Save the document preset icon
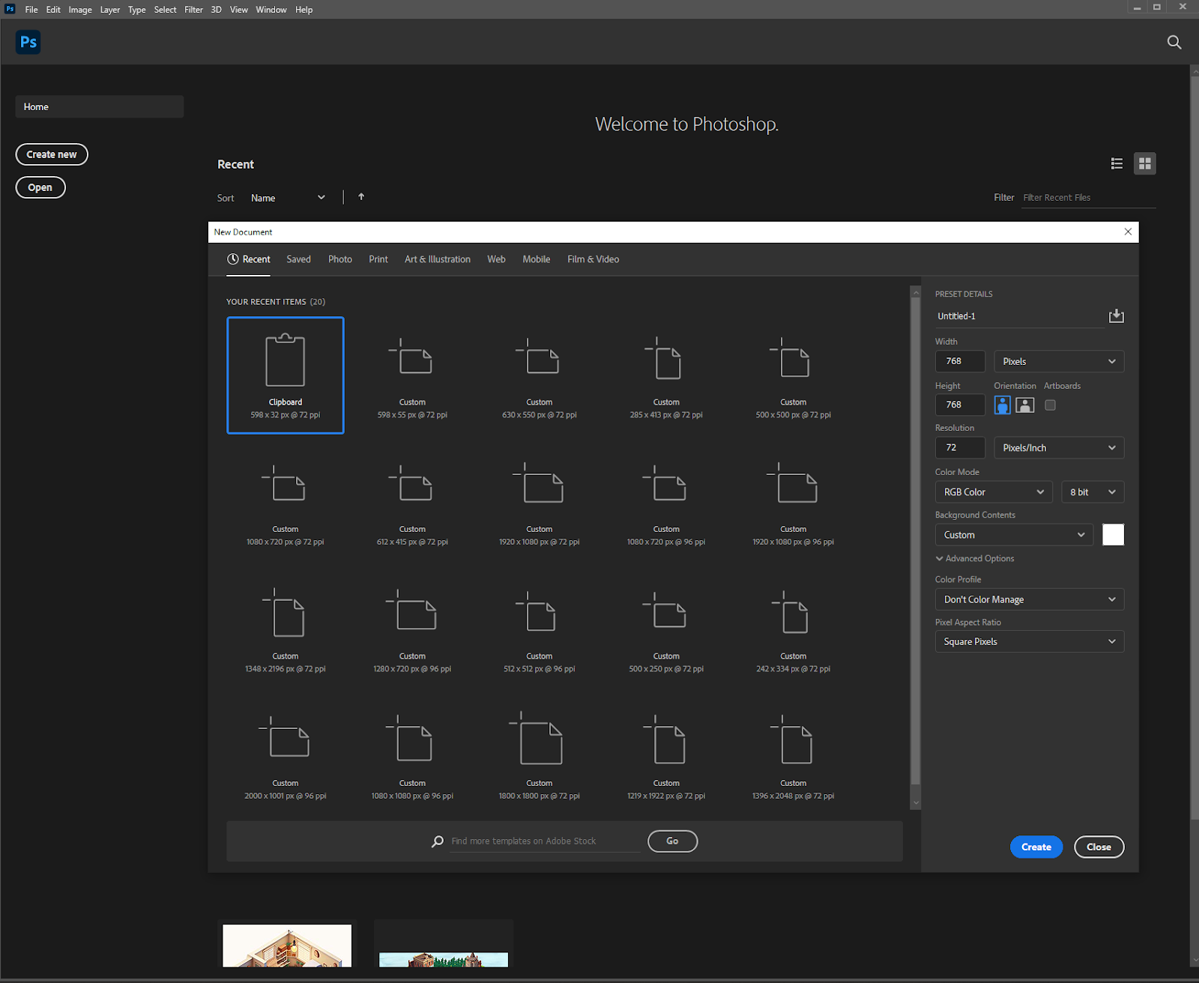This screenshot has width=1199, height=983. click(1116, 315)
